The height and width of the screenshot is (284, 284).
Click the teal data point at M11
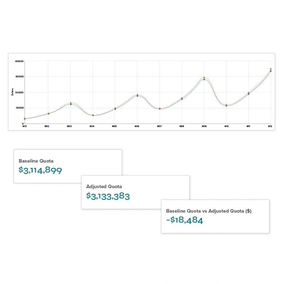click(248, 94)
